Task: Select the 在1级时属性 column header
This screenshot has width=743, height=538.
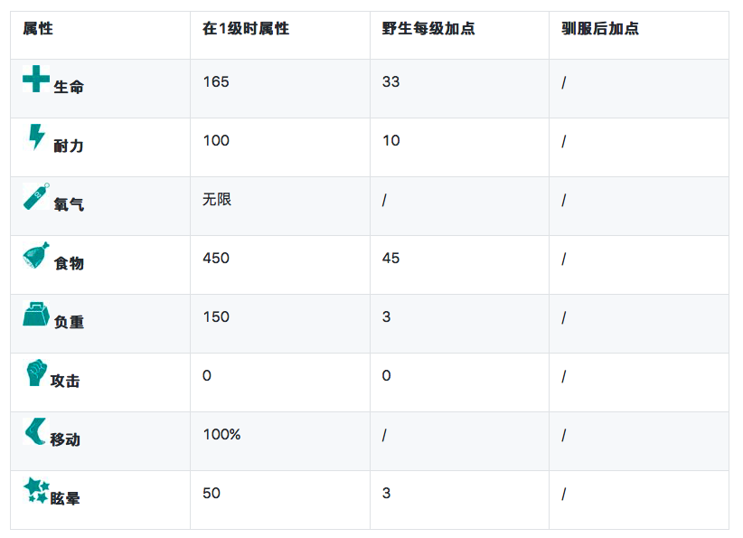Action: pos(246,29)
